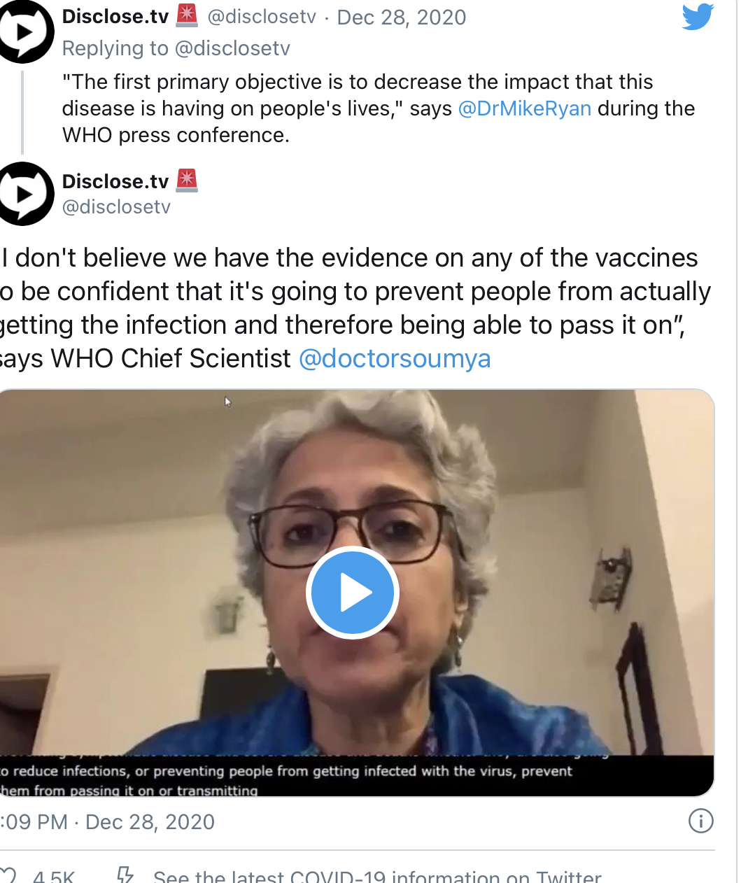Open the 'Replying to @disclosetv' link
The width and height of the screenshot is (741, 883).
(x=176, y=48)
